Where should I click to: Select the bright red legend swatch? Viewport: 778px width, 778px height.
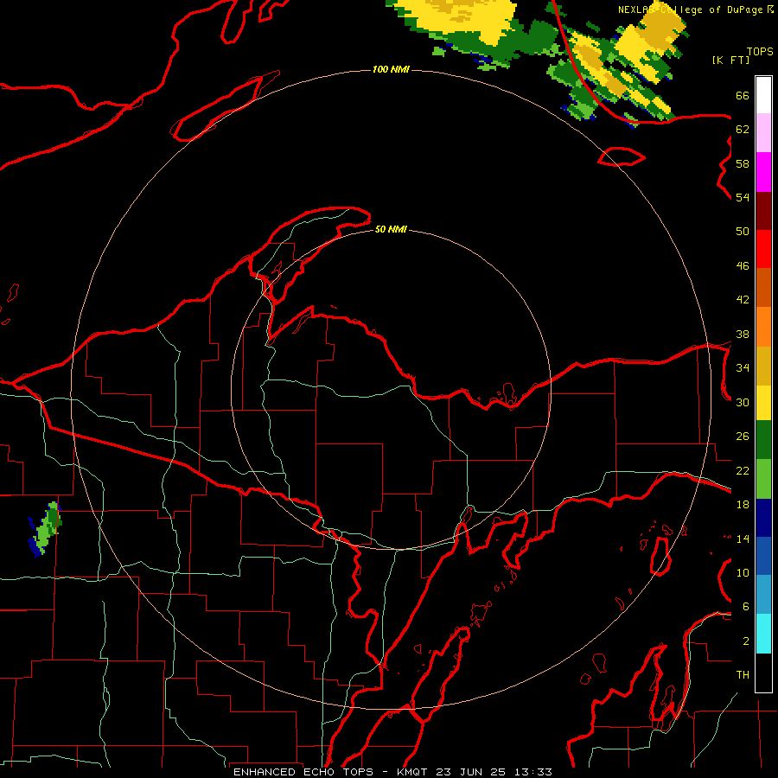(763, 249)
